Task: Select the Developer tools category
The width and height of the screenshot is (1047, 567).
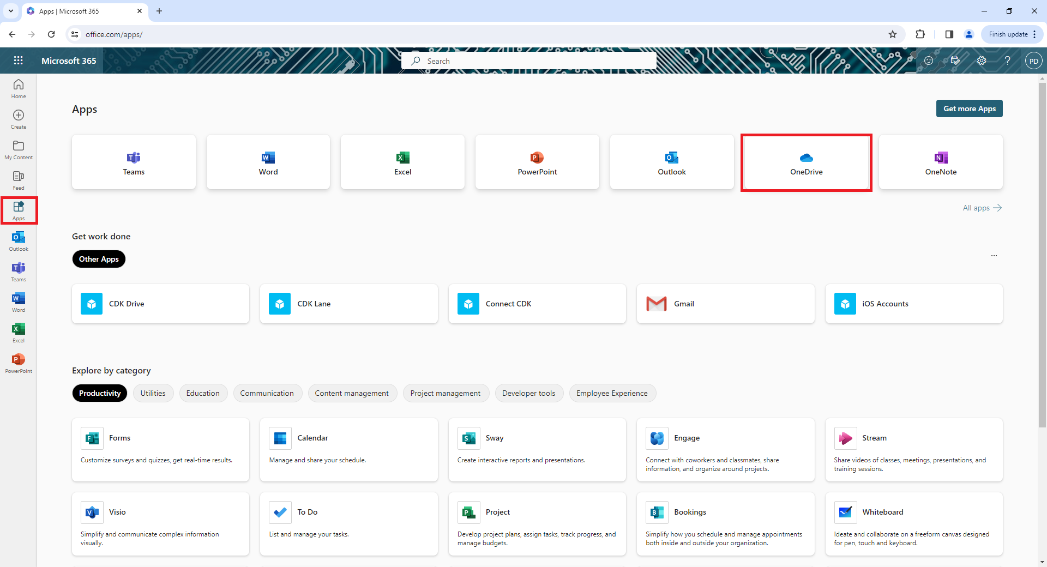Action: click(528, 393)
